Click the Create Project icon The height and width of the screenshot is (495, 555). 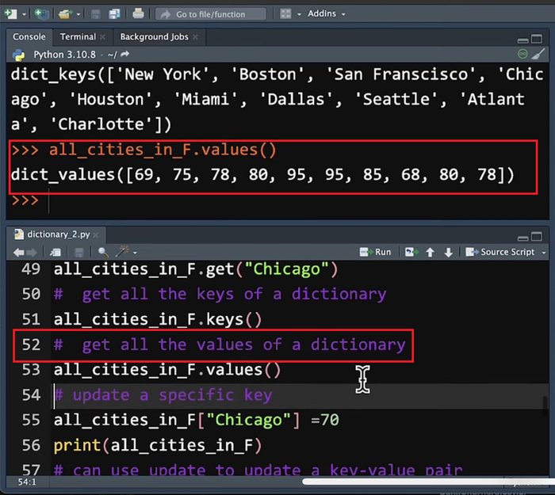tap(41, 13)
